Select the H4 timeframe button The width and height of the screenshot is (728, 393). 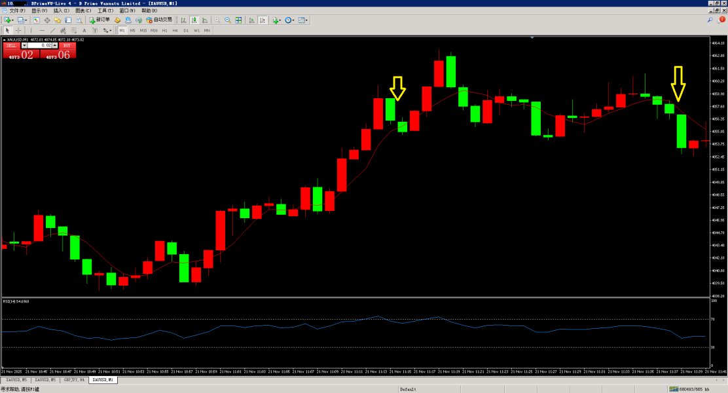tap(175, 30)
